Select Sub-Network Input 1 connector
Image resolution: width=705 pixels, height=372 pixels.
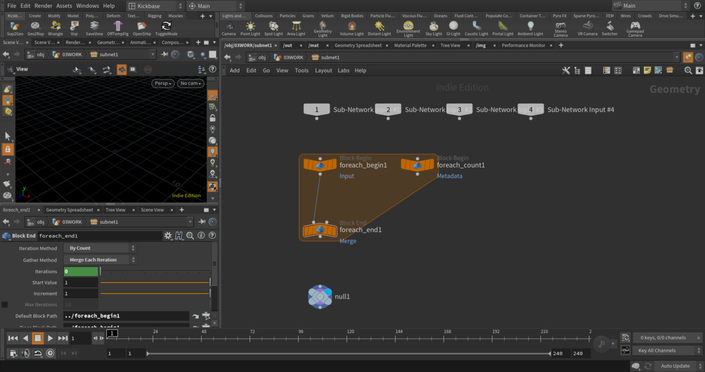(317, 110)
